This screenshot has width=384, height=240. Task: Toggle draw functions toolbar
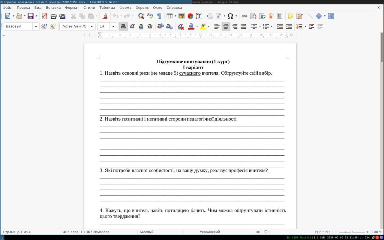331,16
